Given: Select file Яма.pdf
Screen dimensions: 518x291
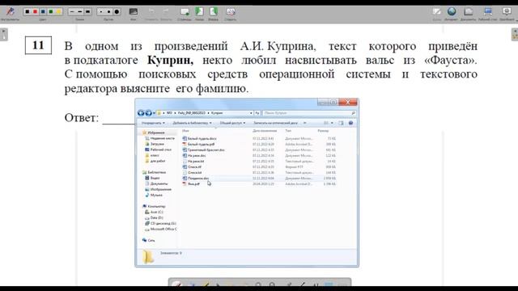Looking at the screenshot, I should tap(191, 183).
